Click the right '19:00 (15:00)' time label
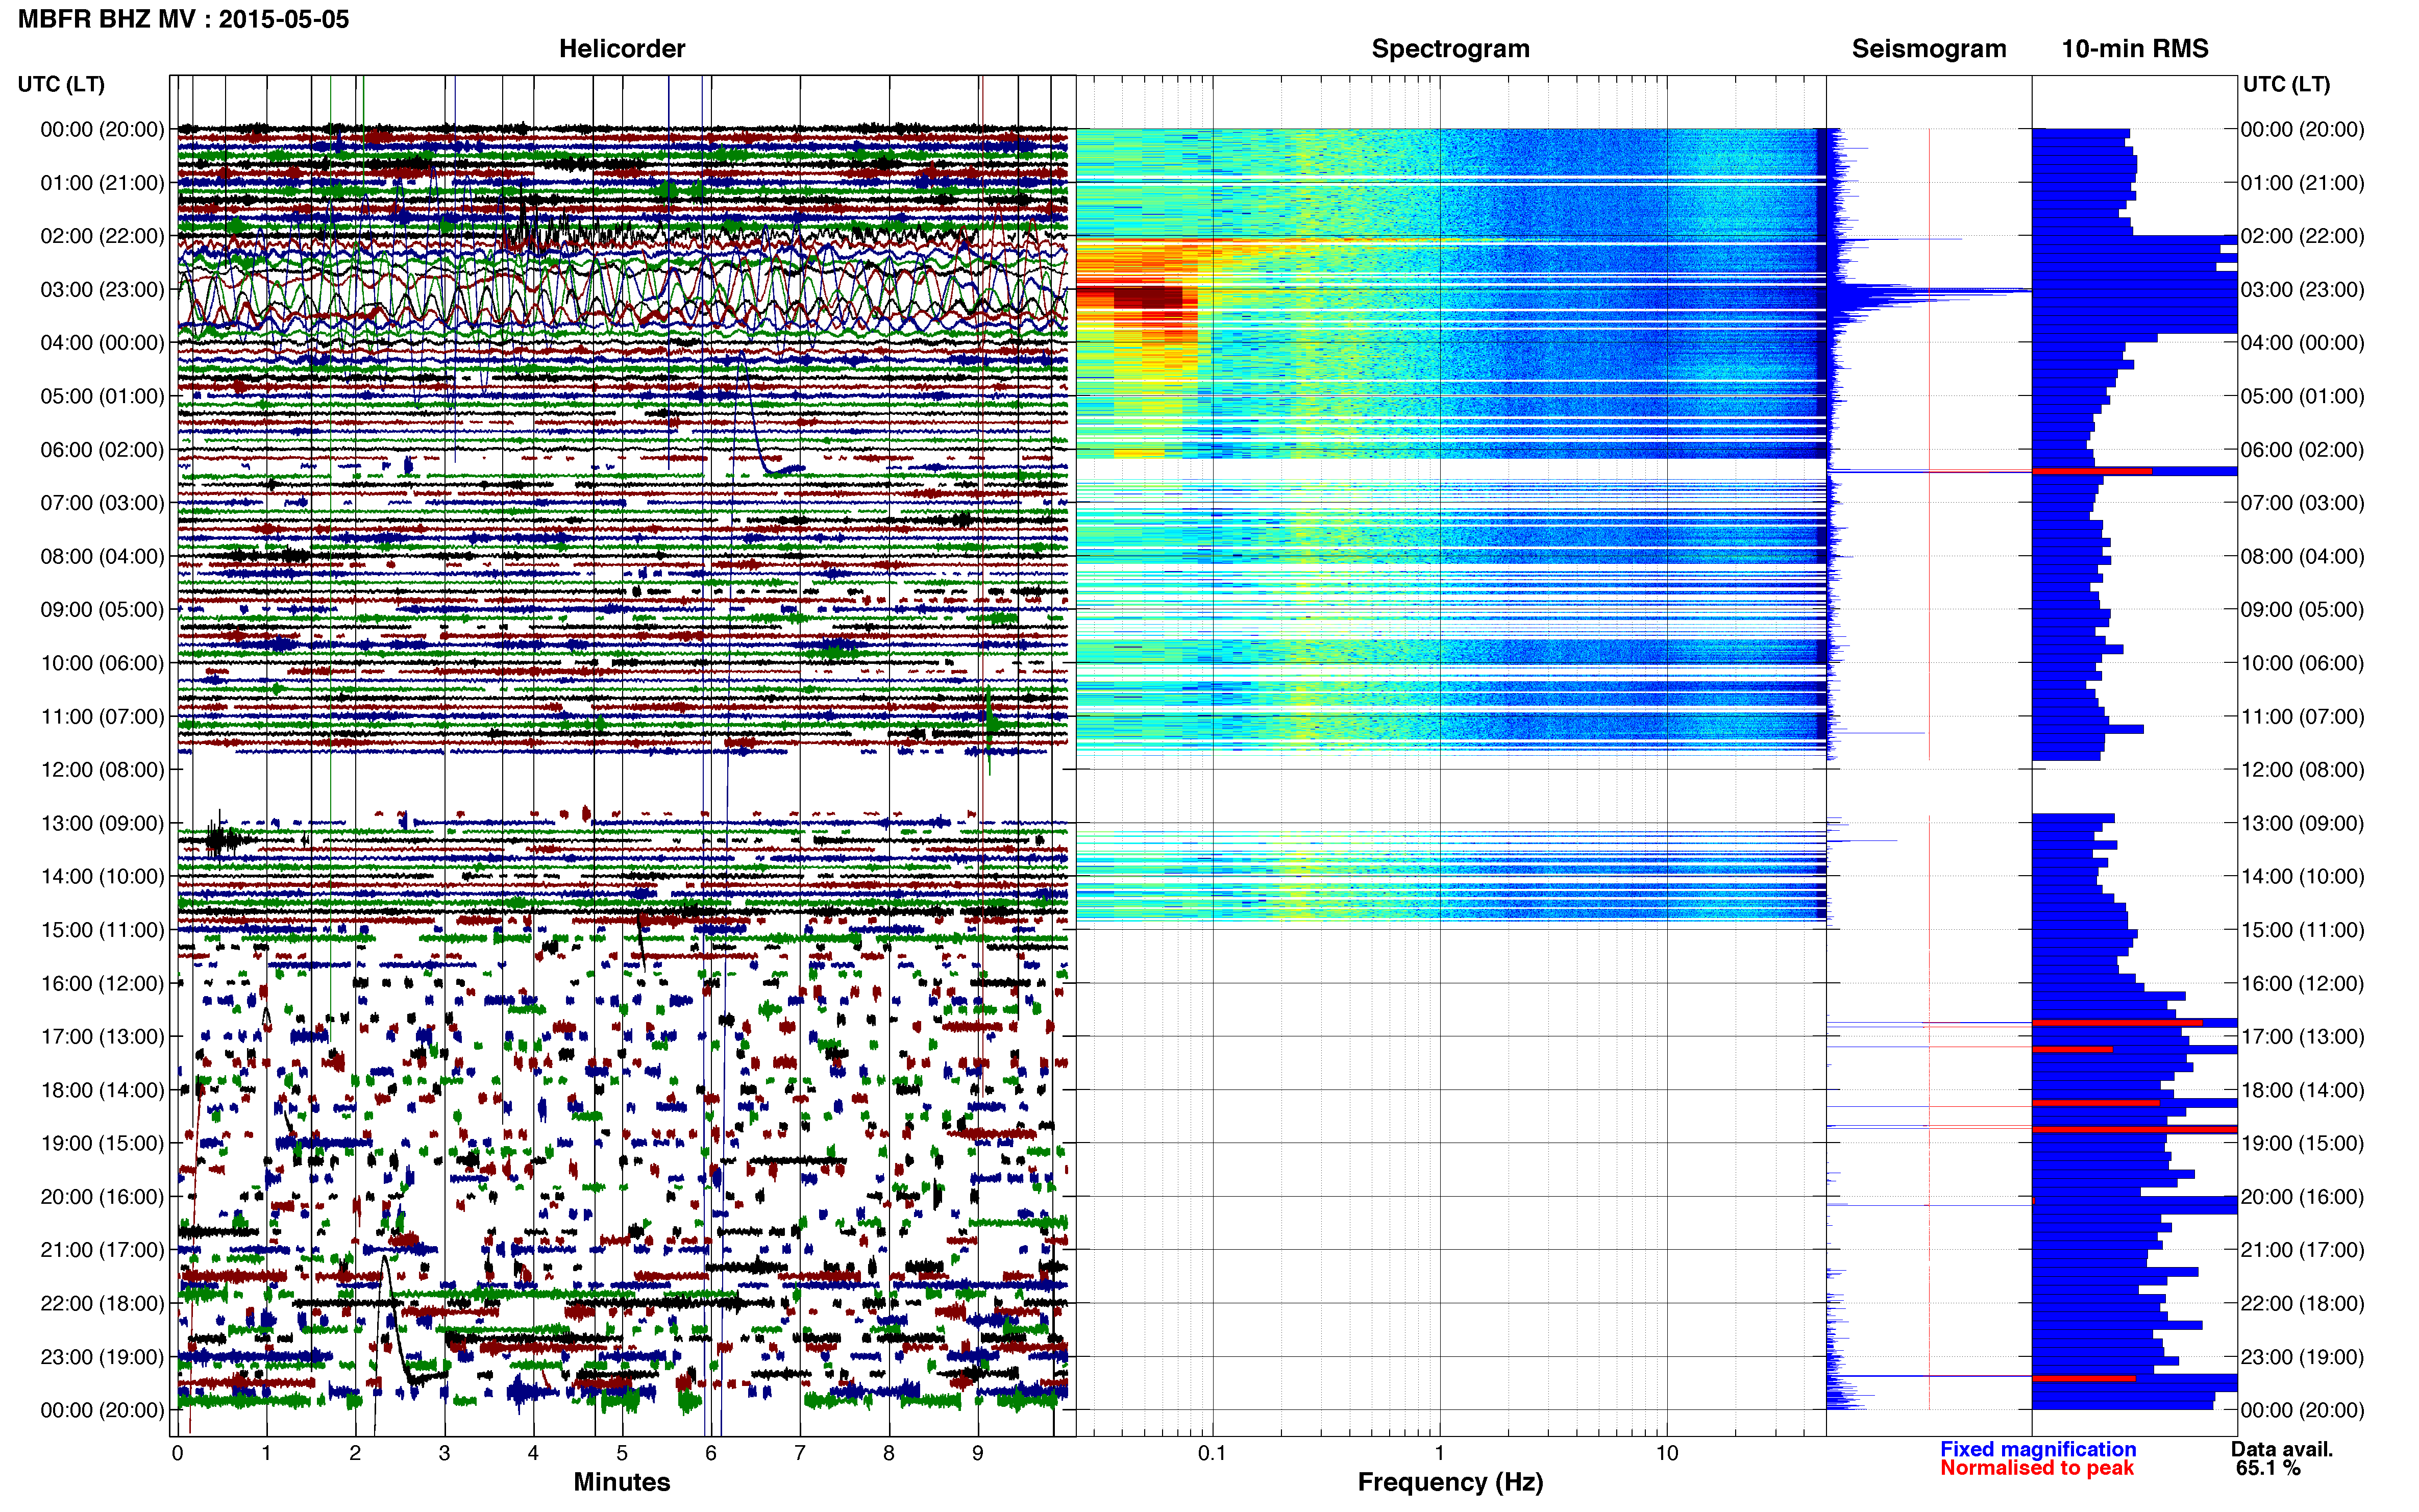The width and height of the screenshot is (2419, 1512). (2302, 1143)
